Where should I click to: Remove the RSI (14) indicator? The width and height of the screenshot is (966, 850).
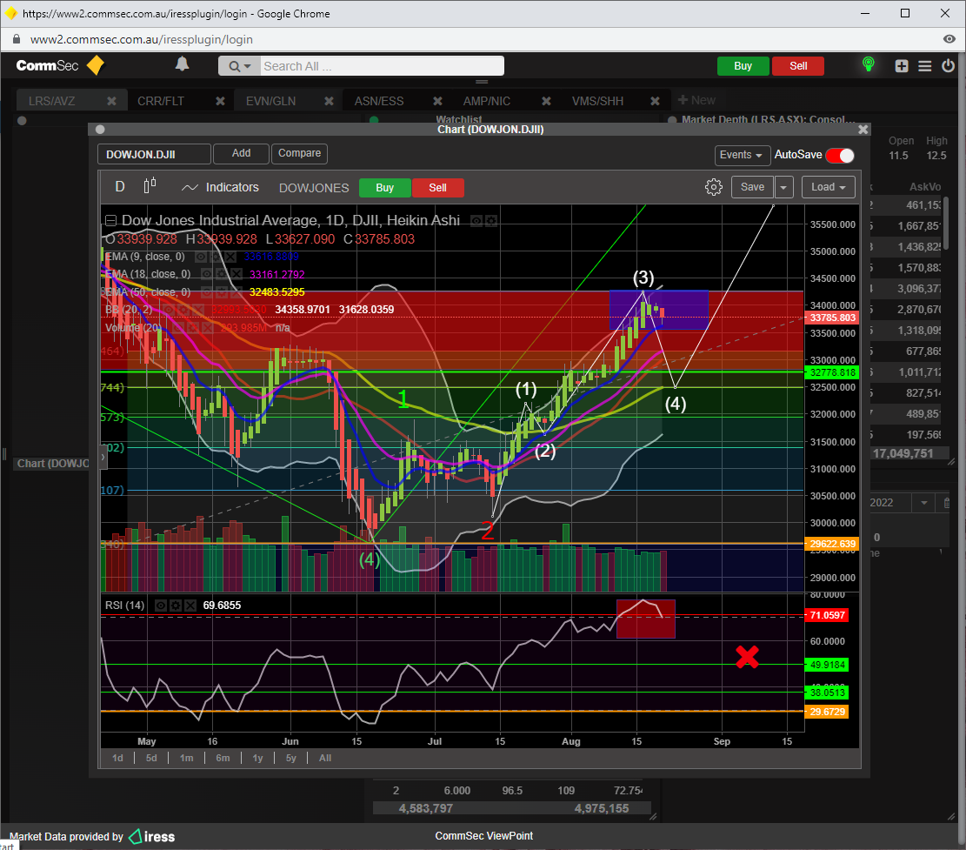190,606
